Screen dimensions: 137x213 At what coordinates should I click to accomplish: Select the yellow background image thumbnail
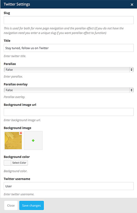point(13,141)
